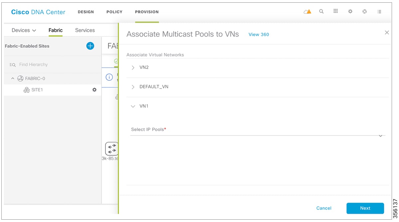Click the switch device icon in topology
This screenshot has width=399, height=222.
pyautogui.click(x=111, y=148)
